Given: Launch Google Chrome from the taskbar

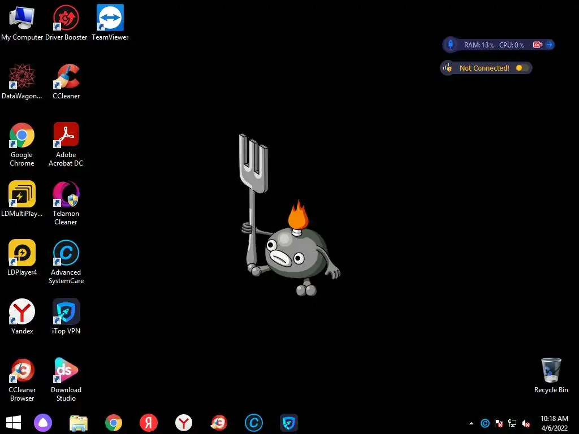Looking at the screenshot, I should [x=113, y=423].
